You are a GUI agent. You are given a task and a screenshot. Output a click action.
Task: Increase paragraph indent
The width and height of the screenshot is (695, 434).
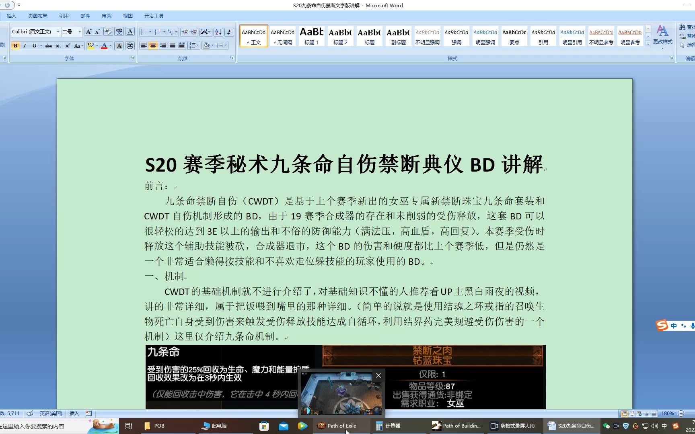(194, 32)
